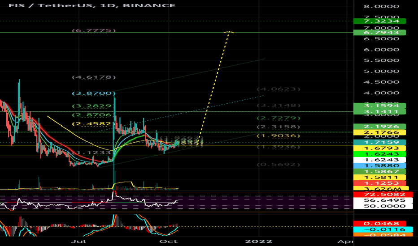This screenshot has width=418, height=246.
Task: Click the 3.1411 green price label
Action: 379,111
